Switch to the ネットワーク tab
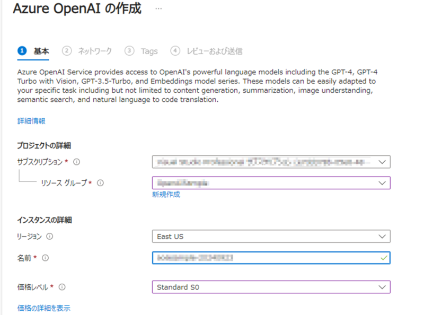424x315 pixels. pyautogui.click(x=94, y=51)
